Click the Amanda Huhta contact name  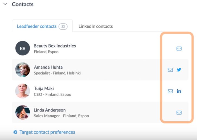[48, 67]
